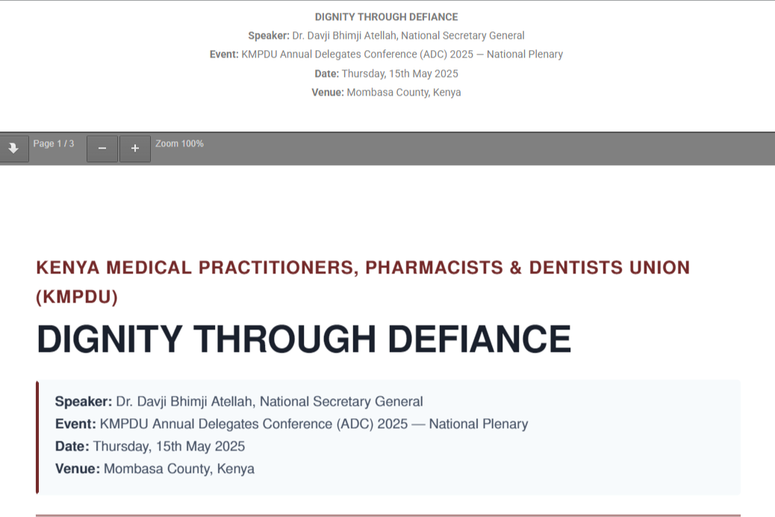Select the 'Page 1 / 3' indicator
Image resolution: width=775 pixels, height=517 pixels.
coord(53,143)
